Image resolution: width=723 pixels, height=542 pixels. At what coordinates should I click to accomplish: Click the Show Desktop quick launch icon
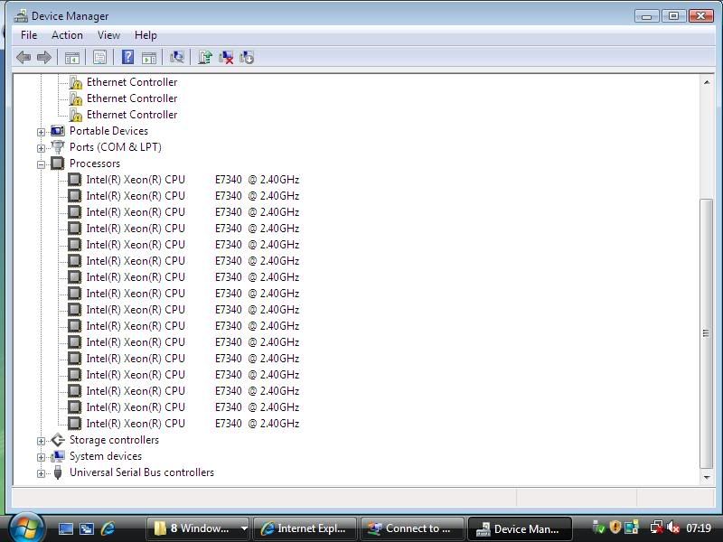66,528
